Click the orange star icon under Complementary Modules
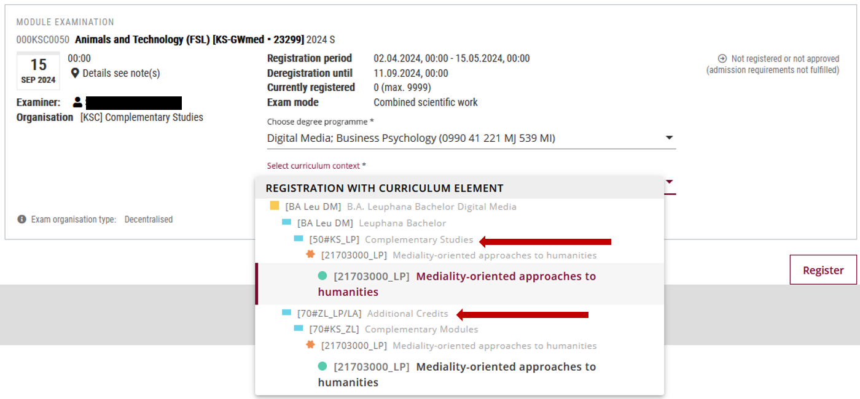This screenshot has height=399, width=860. point(311,345)
